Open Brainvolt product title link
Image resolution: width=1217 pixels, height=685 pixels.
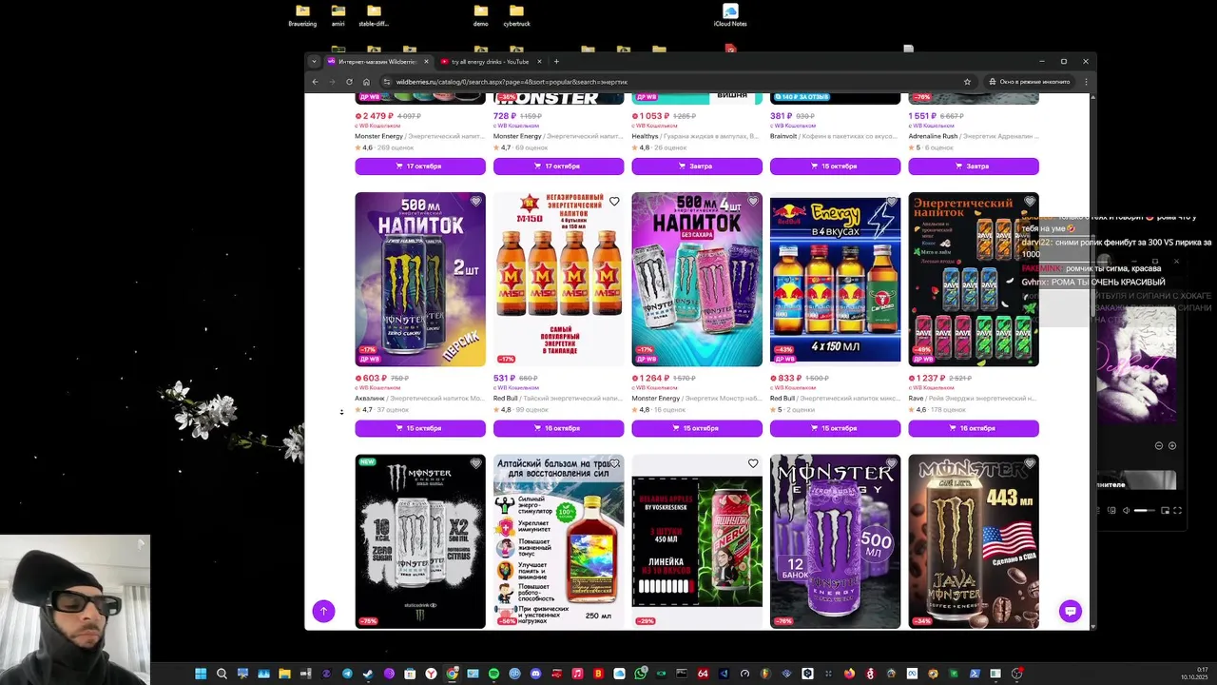834,136
